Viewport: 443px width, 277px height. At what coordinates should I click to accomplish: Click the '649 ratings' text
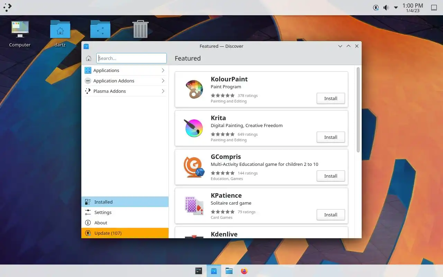(247, 134)
